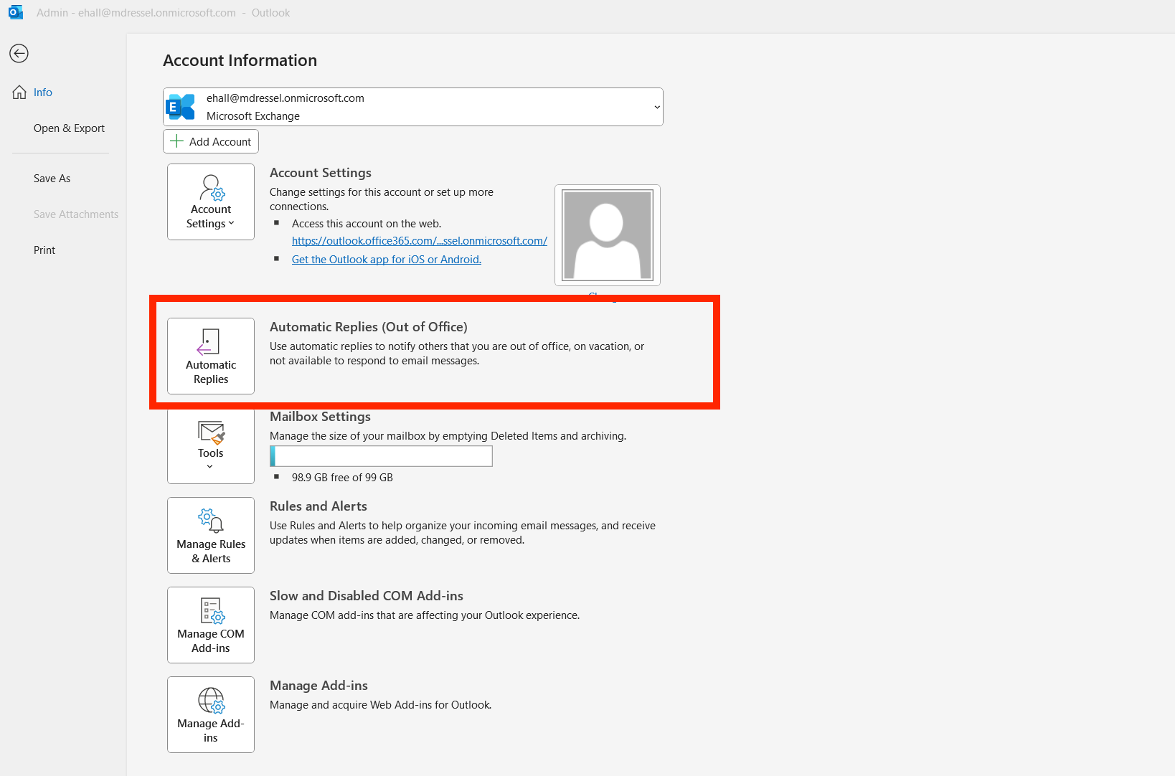Click the mailbox storage usage bar

point(381,456)
